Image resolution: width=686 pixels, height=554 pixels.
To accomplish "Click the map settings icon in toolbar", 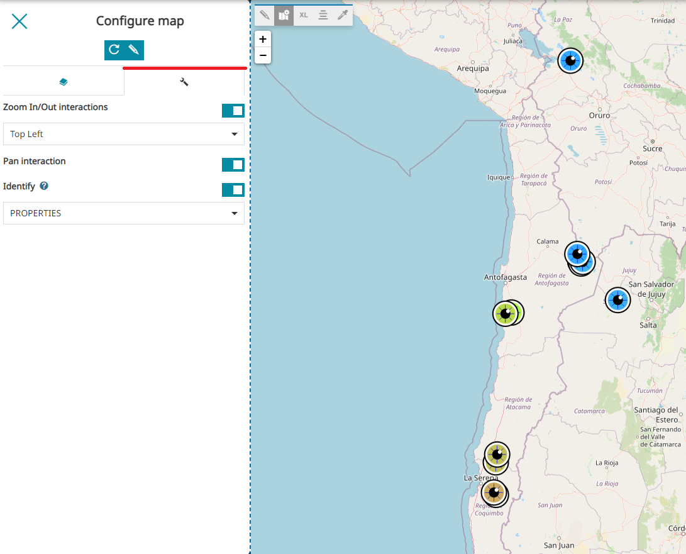I will 284,15.
